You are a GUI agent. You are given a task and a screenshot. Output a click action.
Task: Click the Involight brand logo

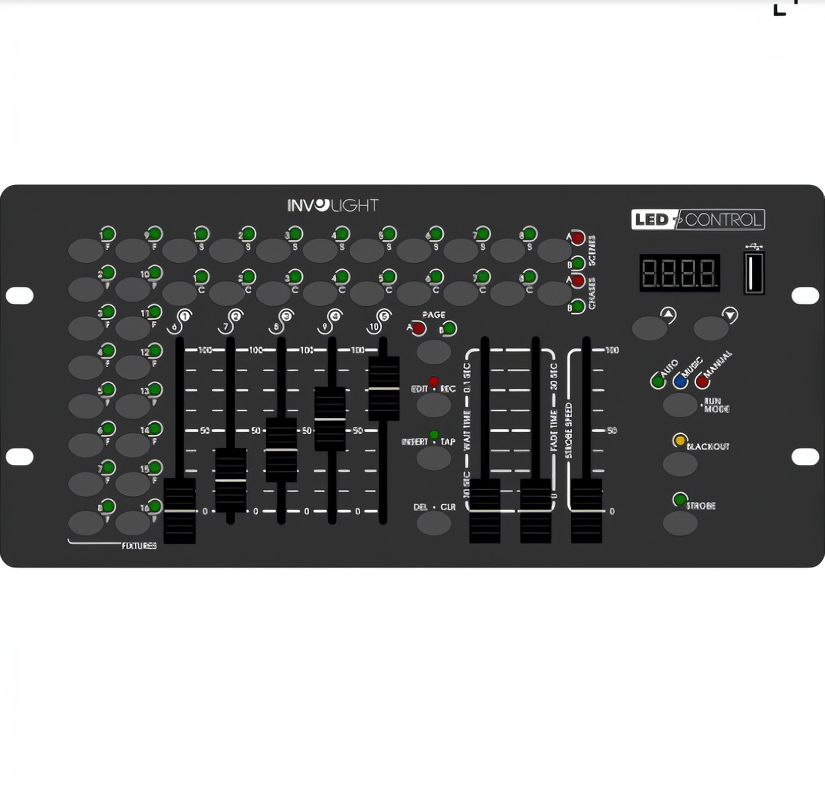tap(332, 206)
